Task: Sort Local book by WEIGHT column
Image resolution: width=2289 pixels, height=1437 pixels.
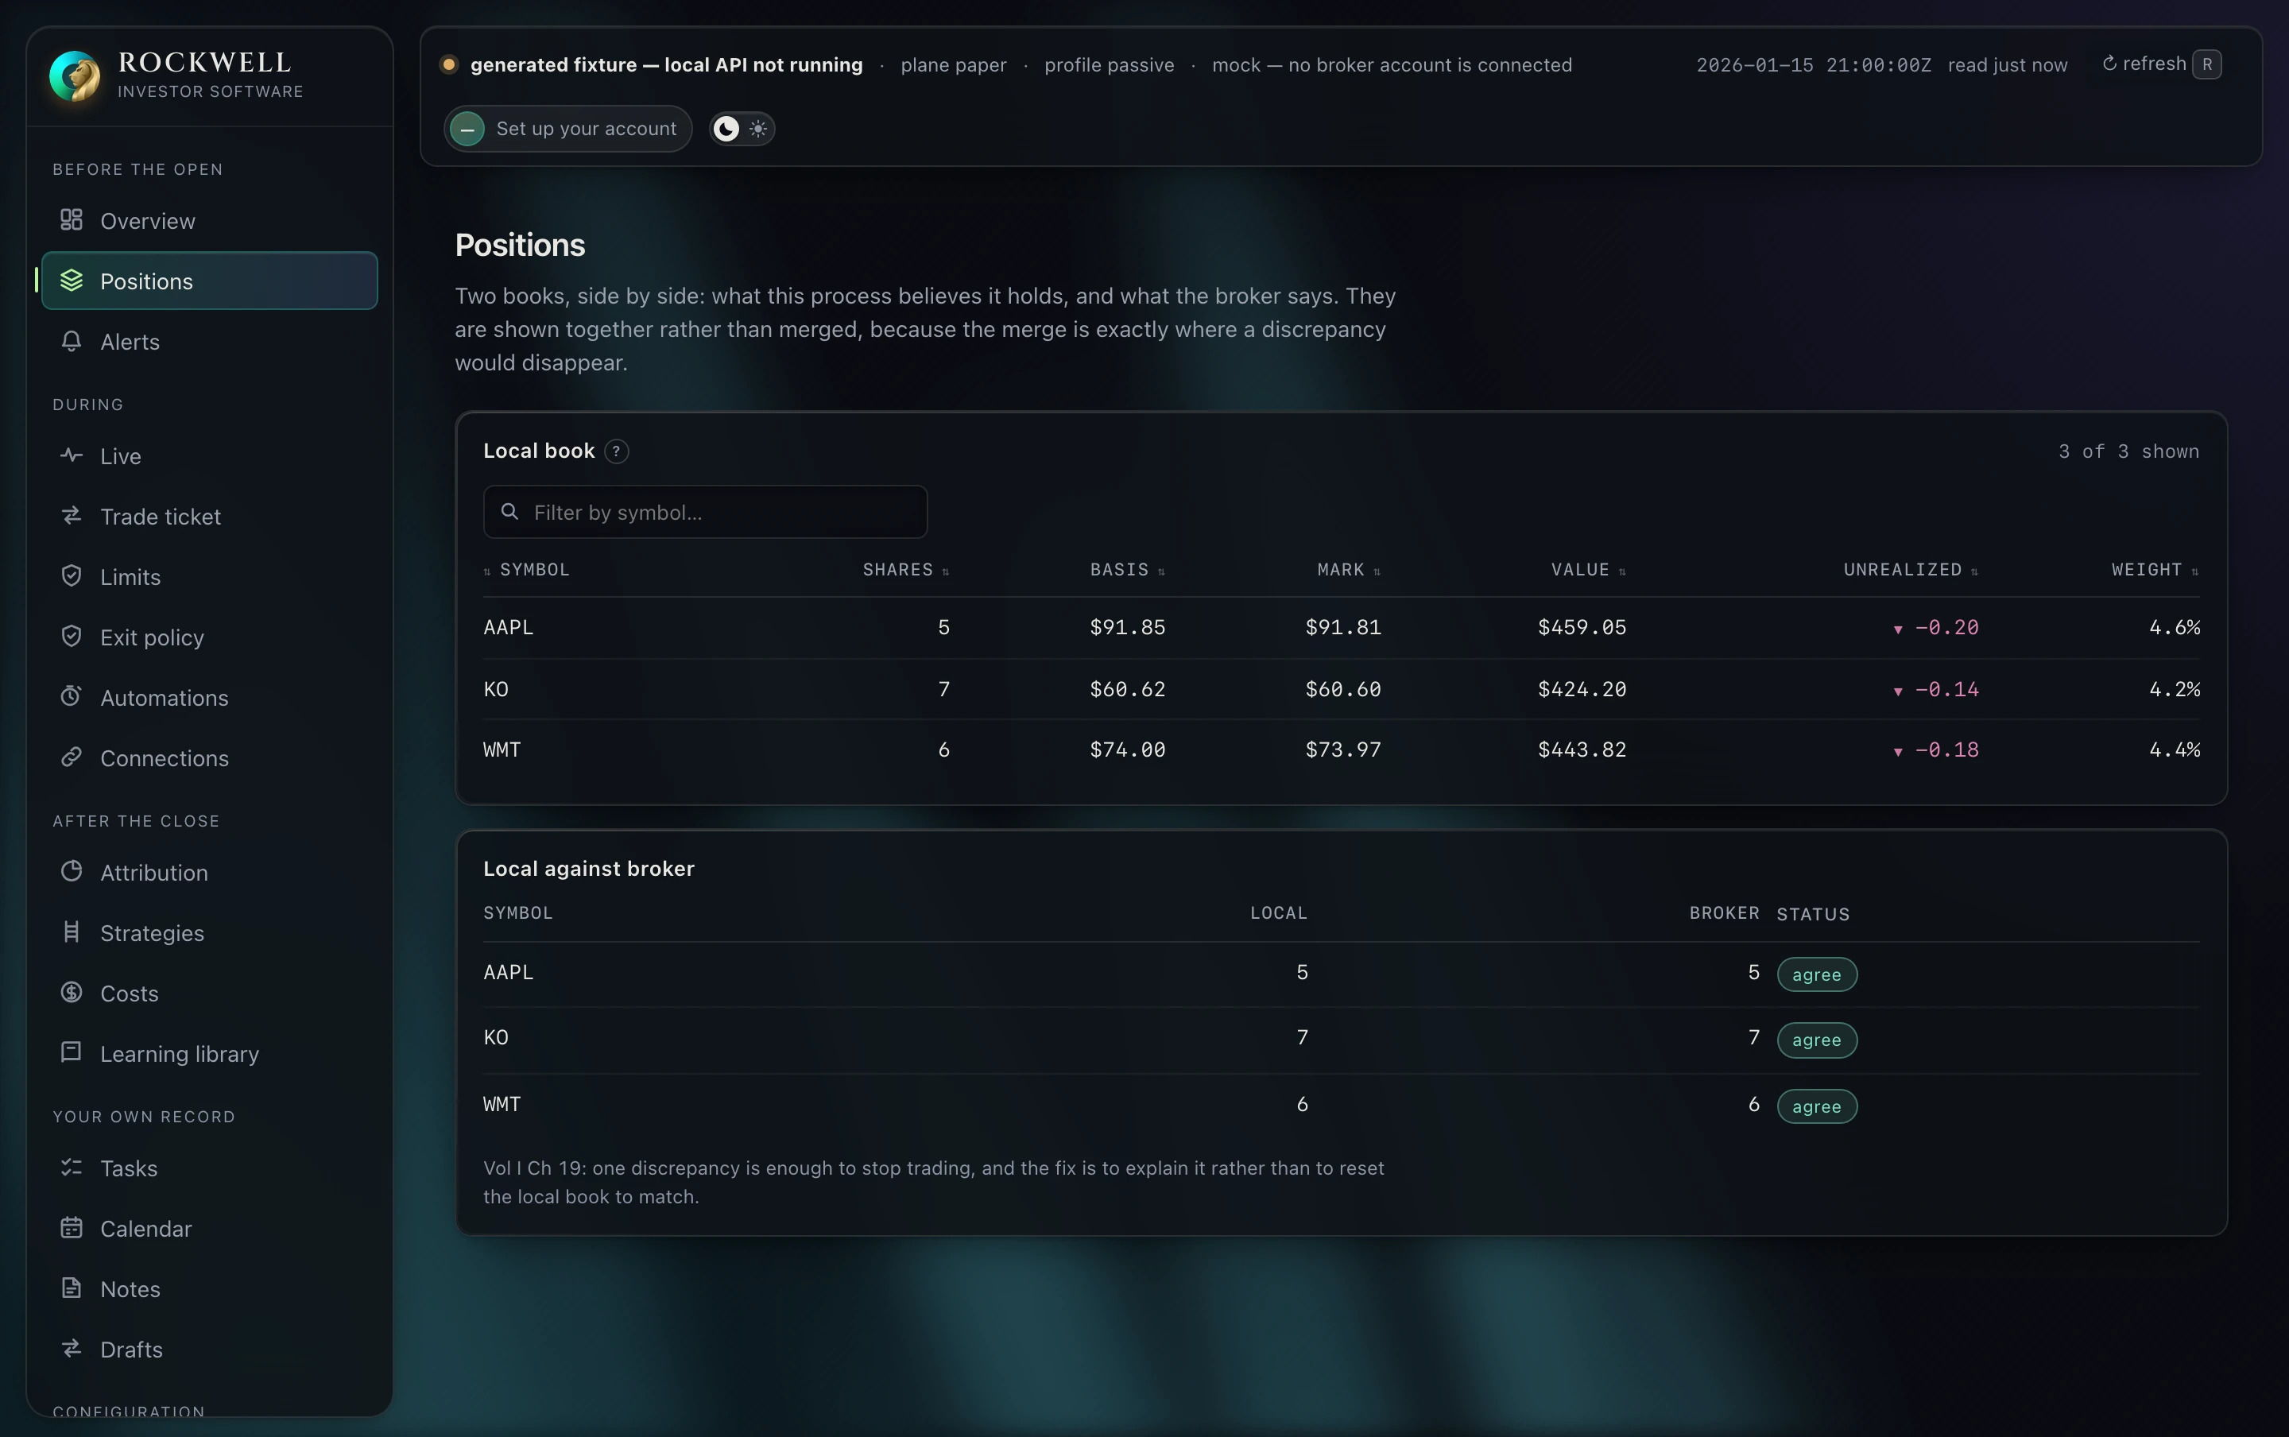Action: coord(2155,569)
